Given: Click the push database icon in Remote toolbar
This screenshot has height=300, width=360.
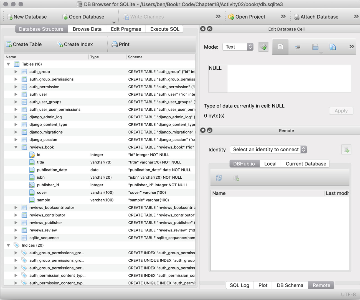Looking at the screenshot, I should pos(236,178).
